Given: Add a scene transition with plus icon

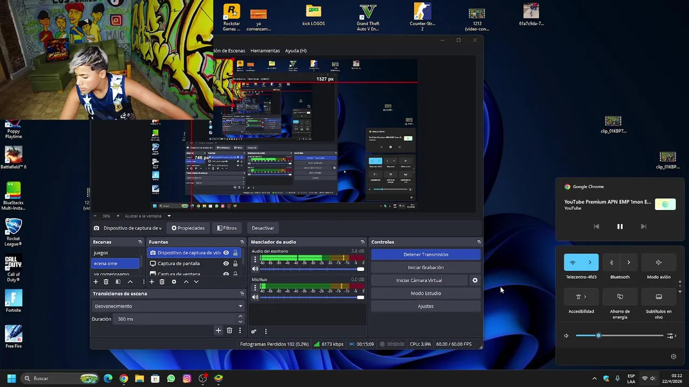Looking at the screenshot, I should [x=218, y=331].
